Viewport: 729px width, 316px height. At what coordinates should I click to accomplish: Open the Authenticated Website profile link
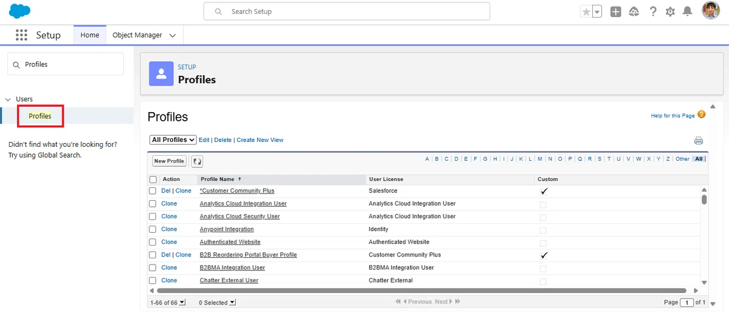pos(230,242)
